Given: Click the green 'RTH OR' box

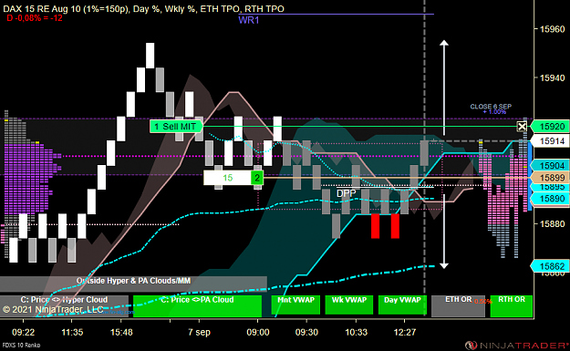Looking at the screenshot, I should point(512,306).
